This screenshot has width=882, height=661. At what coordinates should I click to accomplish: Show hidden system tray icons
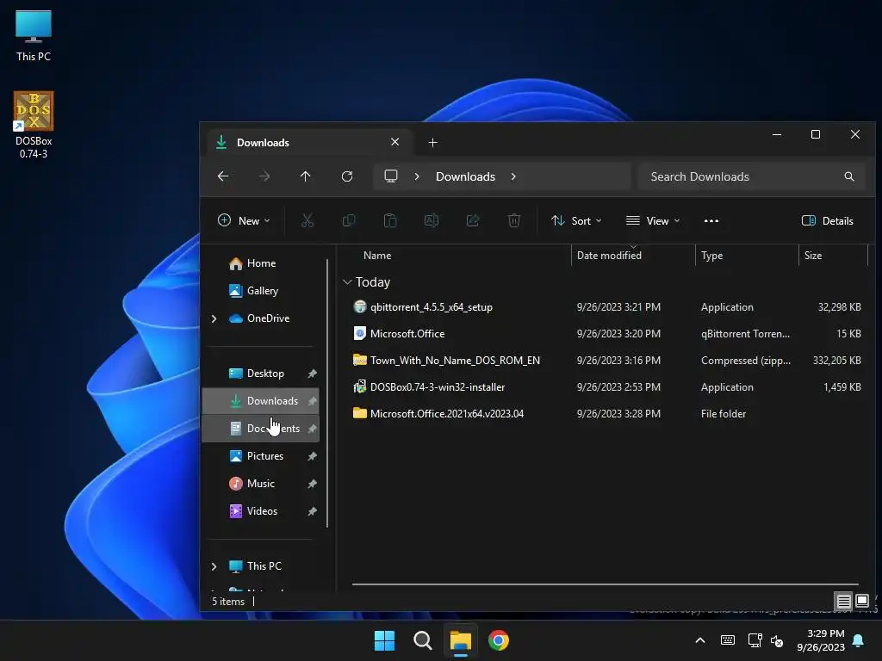(x=700, y=640)
